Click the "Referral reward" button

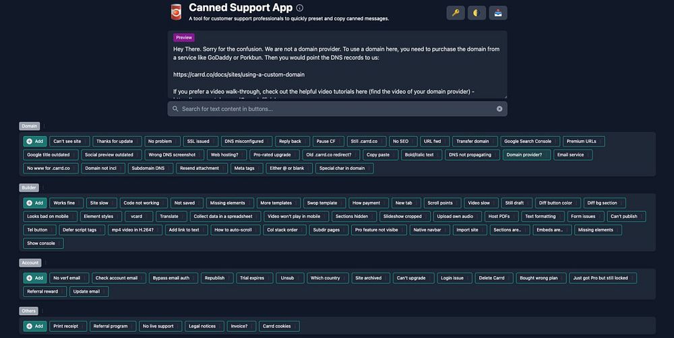44,291
